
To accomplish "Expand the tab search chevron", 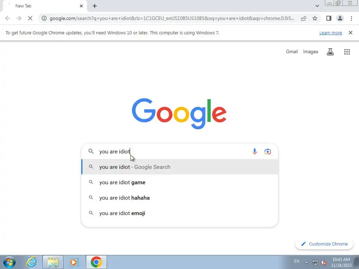I will (317, 6).
